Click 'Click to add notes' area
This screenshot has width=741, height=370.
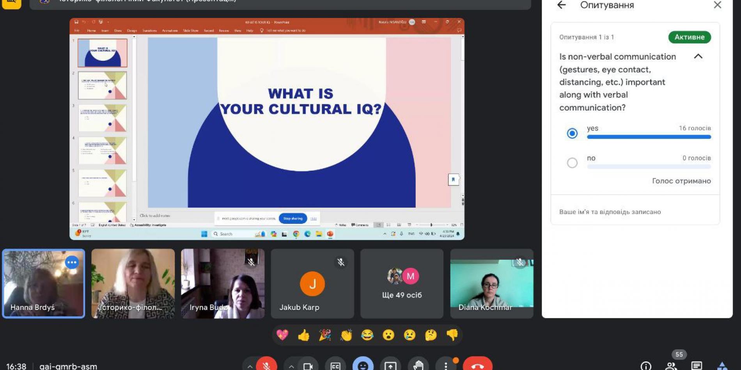tap(155, 215)
